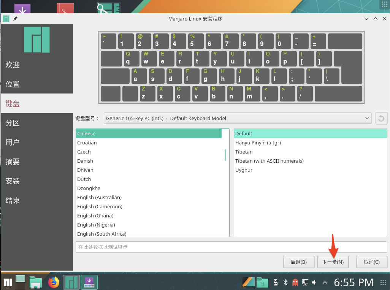The height and width of the screenshot is (290, 390).
Task: Select Croatian in the layout list
Action: (149, 143)
